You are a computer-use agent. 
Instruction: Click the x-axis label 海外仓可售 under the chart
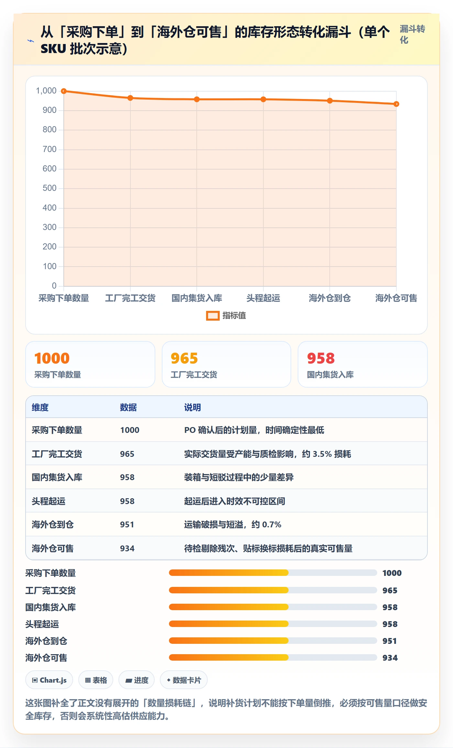396,298
